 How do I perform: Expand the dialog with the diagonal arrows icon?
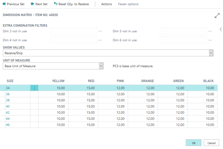[x=217, y=16]
